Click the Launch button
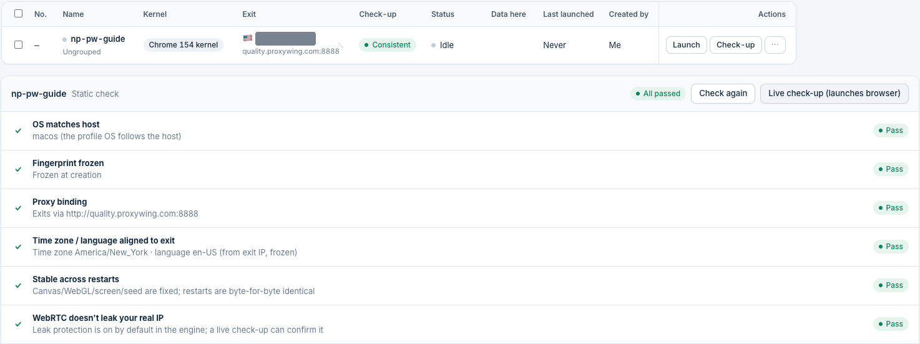920x344 pixels. coord(687,45)
